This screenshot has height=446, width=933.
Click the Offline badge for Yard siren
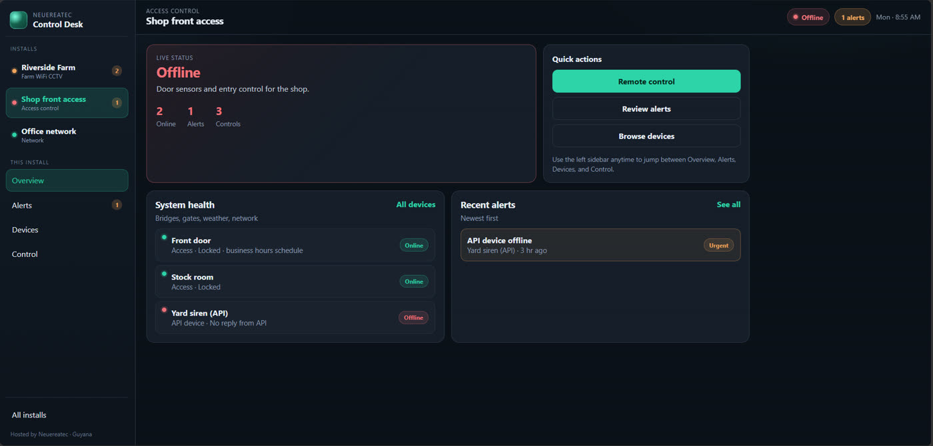pos(413,318)
